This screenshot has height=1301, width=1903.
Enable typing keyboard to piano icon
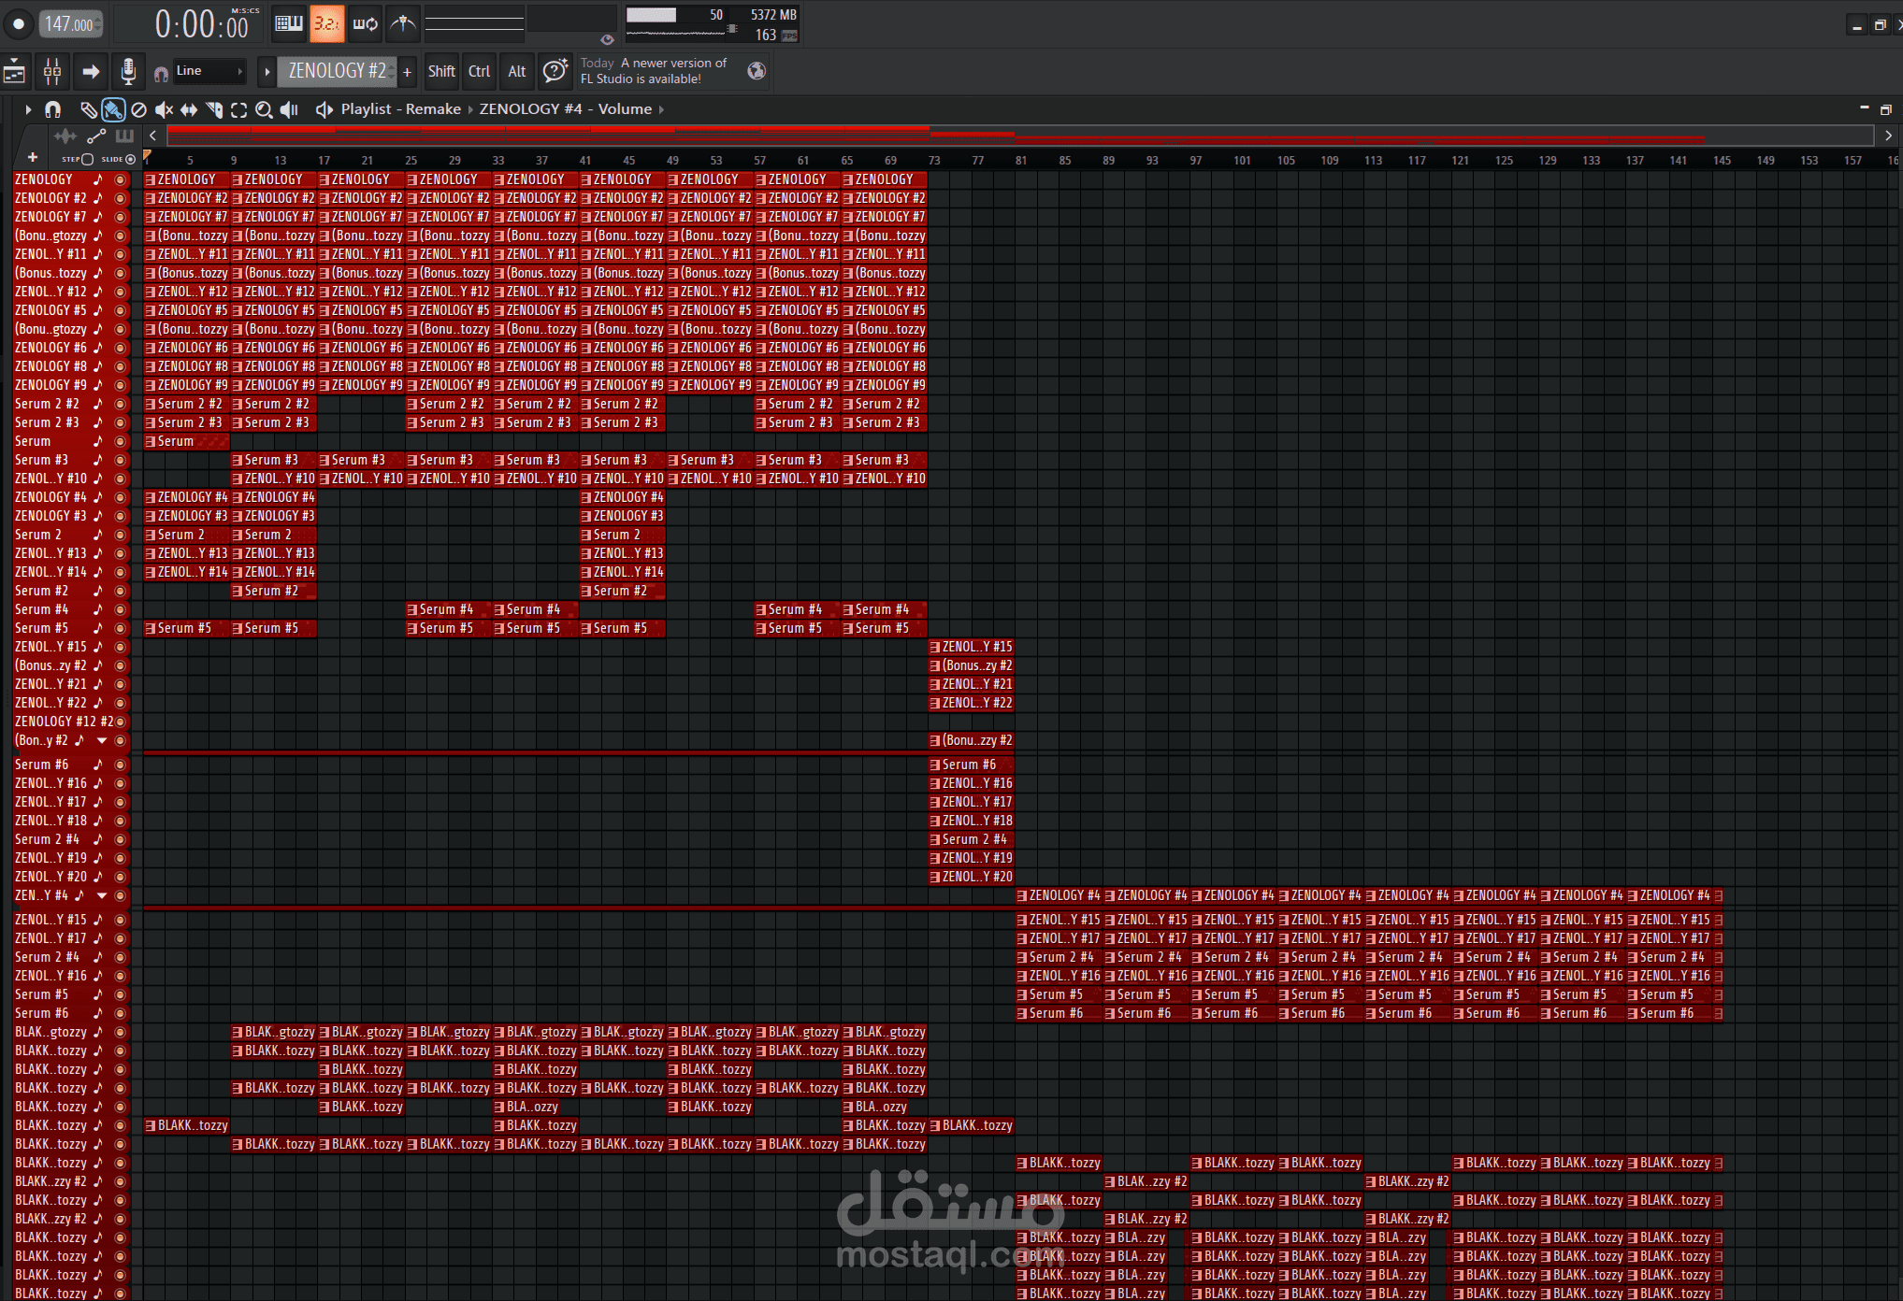(x=288, y=24)
